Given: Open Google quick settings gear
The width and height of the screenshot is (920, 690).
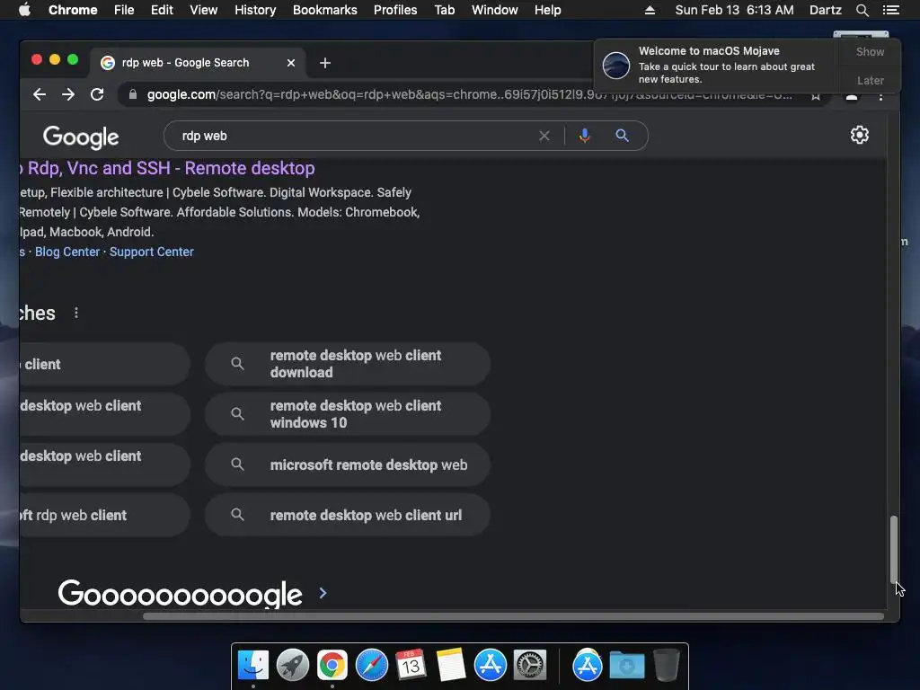Looking at the screenshot, I should 860,135.
